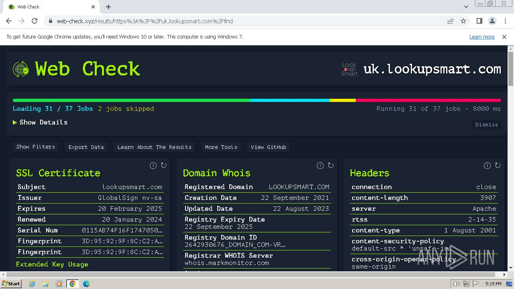This screenshot has height=289, width=514.
Task: Select Creation Date 22 September 2021
Action: point(295,198)
